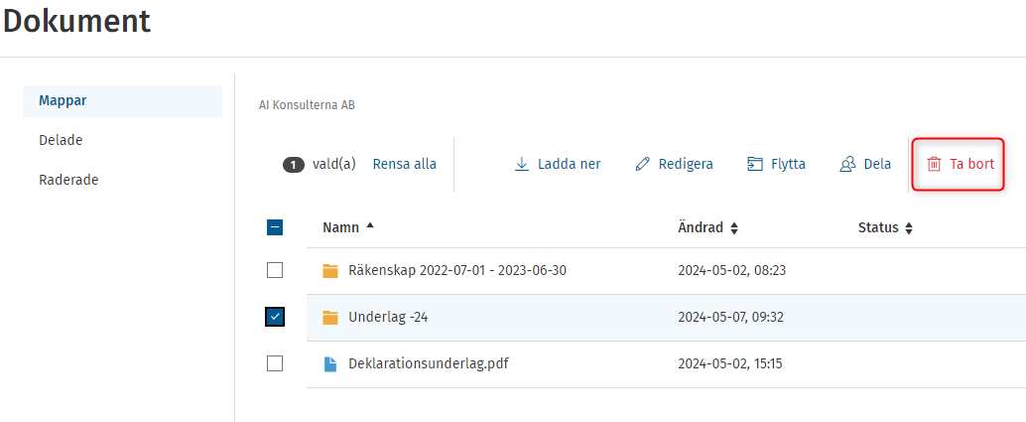Click the Redigera button label

click(x=686, y=164)
